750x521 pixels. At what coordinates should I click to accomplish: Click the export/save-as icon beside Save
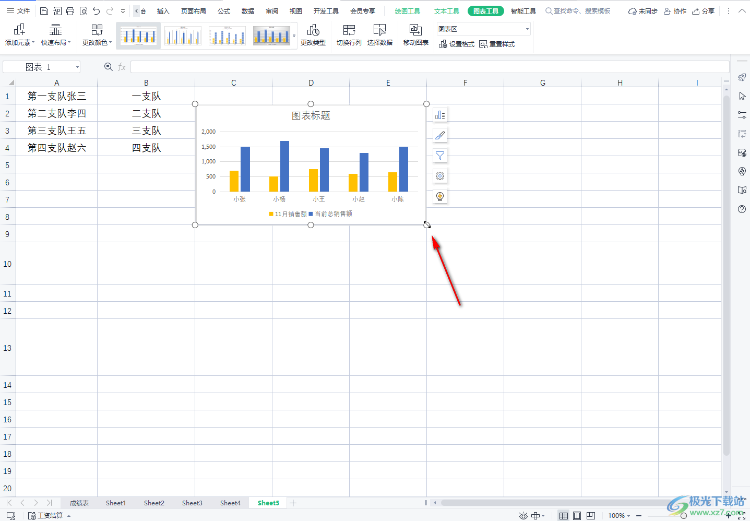click(57, 11)
